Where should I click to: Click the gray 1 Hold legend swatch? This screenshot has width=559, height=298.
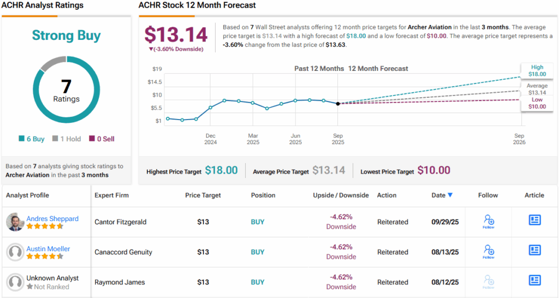56,139
